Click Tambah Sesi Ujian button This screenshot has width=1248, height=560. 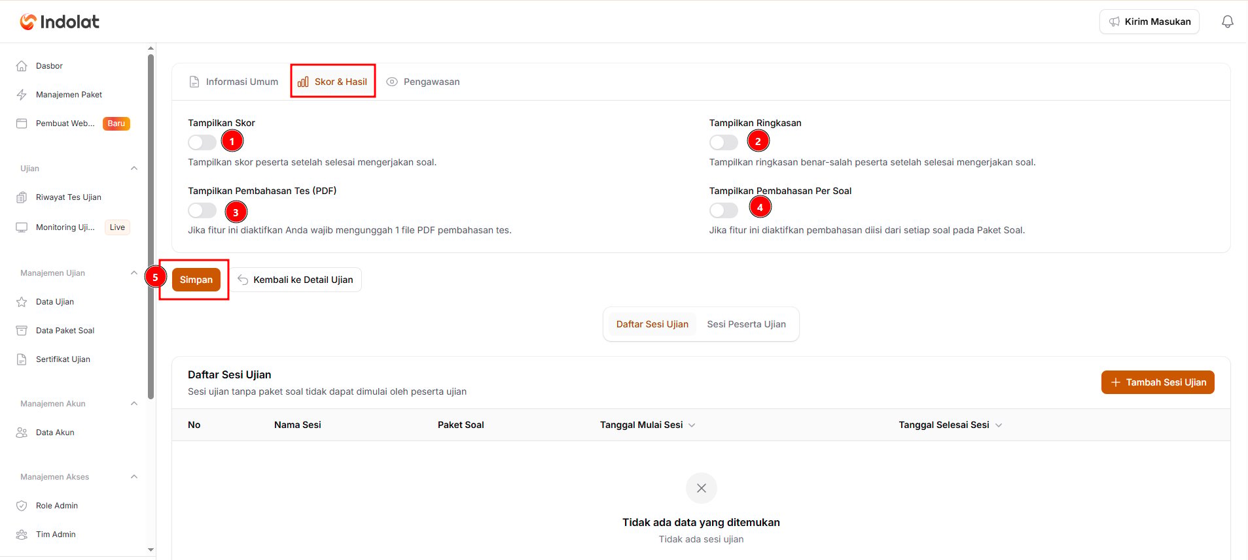point(1158,382)
